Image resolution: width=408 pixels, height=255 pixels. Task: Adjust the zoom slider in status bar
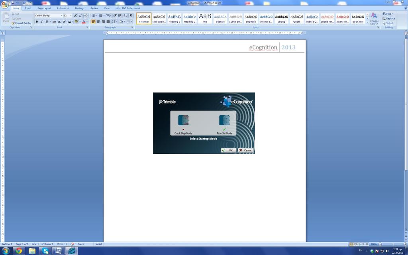coord(392,244)
